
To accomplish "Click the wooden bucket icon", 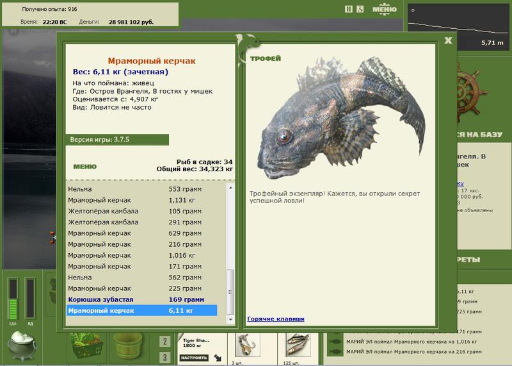I will click(x=127, y=346).
